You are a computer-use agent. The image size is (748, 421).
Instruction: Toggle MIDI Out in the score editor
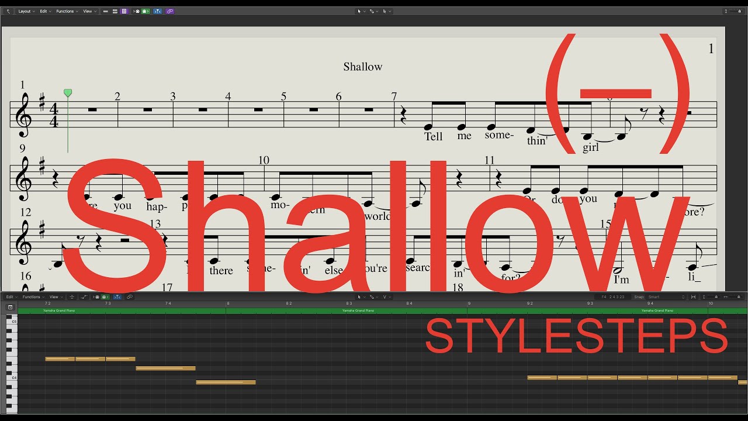pos(146,11)
